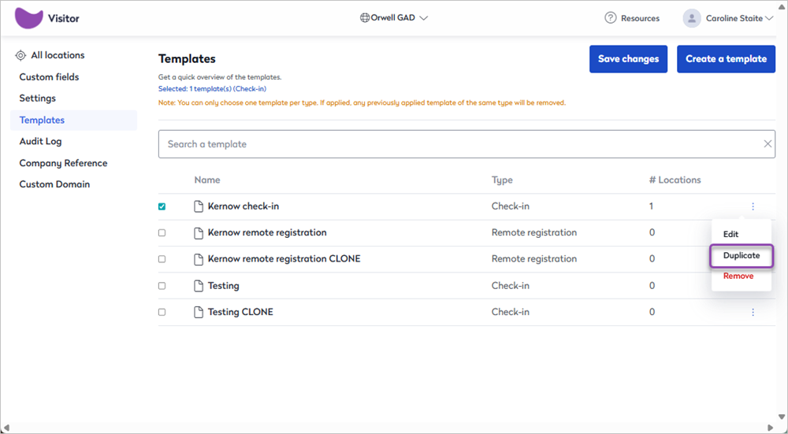Screen dimensions: 788x434
Task: Click the Type column header
Action: (x=502, y=180)
